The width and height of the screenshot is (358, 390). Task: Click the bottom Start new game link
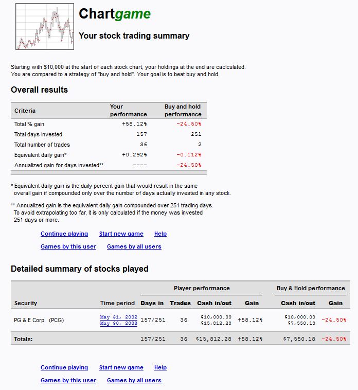coord(121,367)
